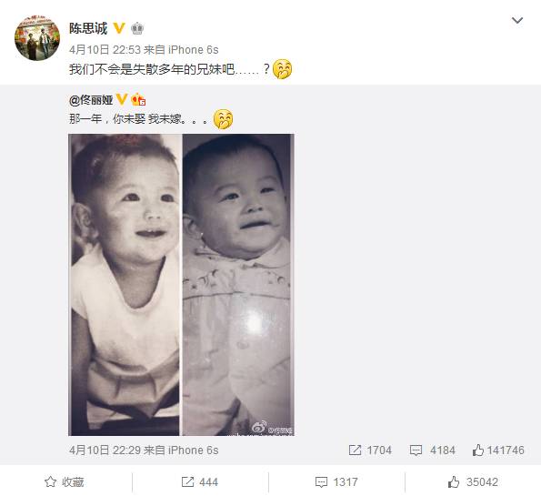Click the gold V verified badge beside 陈思诚
Viewport: 541px width, 496px height.
click(x=119, y=28)
